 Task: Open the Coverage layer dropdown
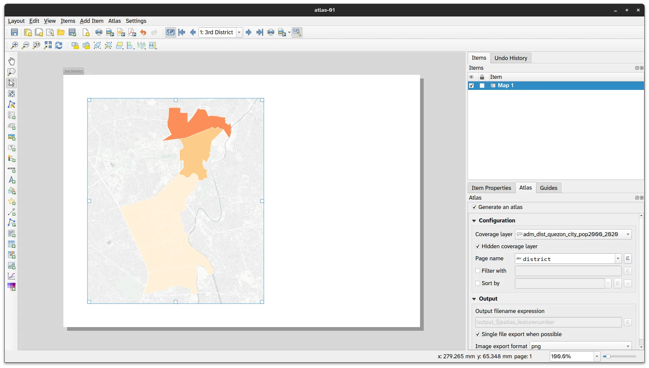628,234
